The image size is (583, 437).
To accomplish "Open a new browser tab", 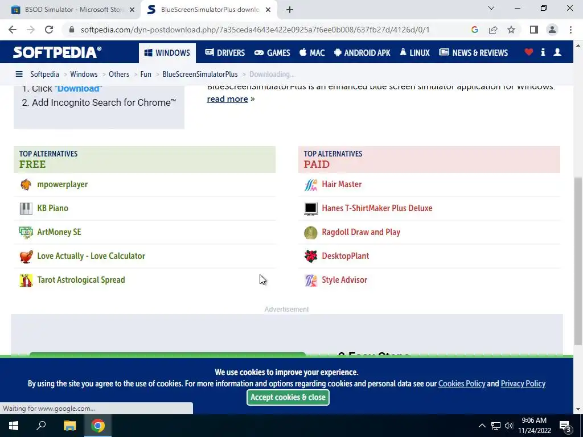I will tap(290, 10).
